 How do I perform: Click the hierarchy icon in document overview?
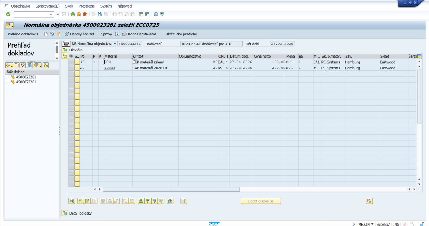(45, 65)
